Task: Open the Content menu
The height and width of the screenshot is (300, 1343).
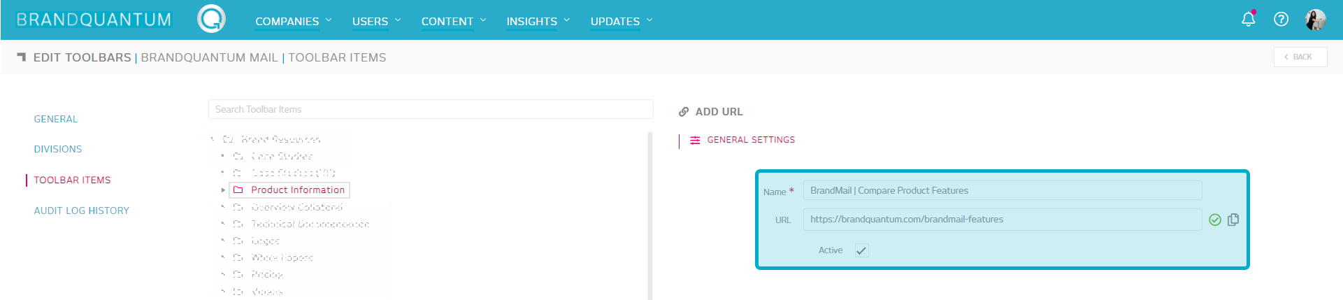Action: [x=454, y=21]
